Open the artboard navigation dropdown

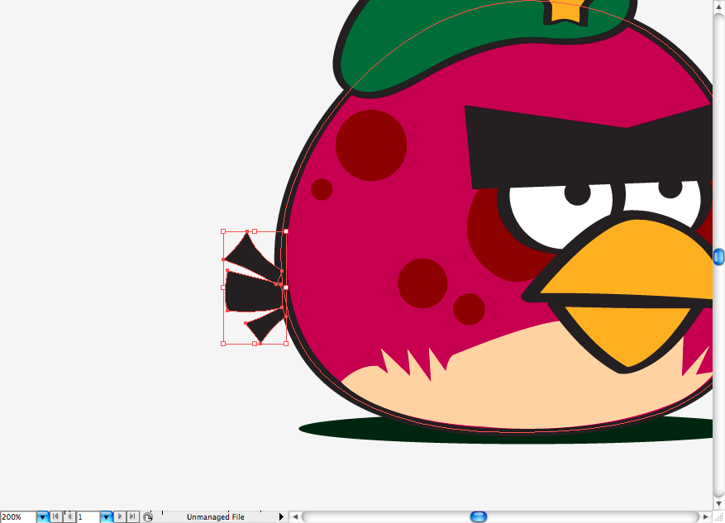(107, 517)
